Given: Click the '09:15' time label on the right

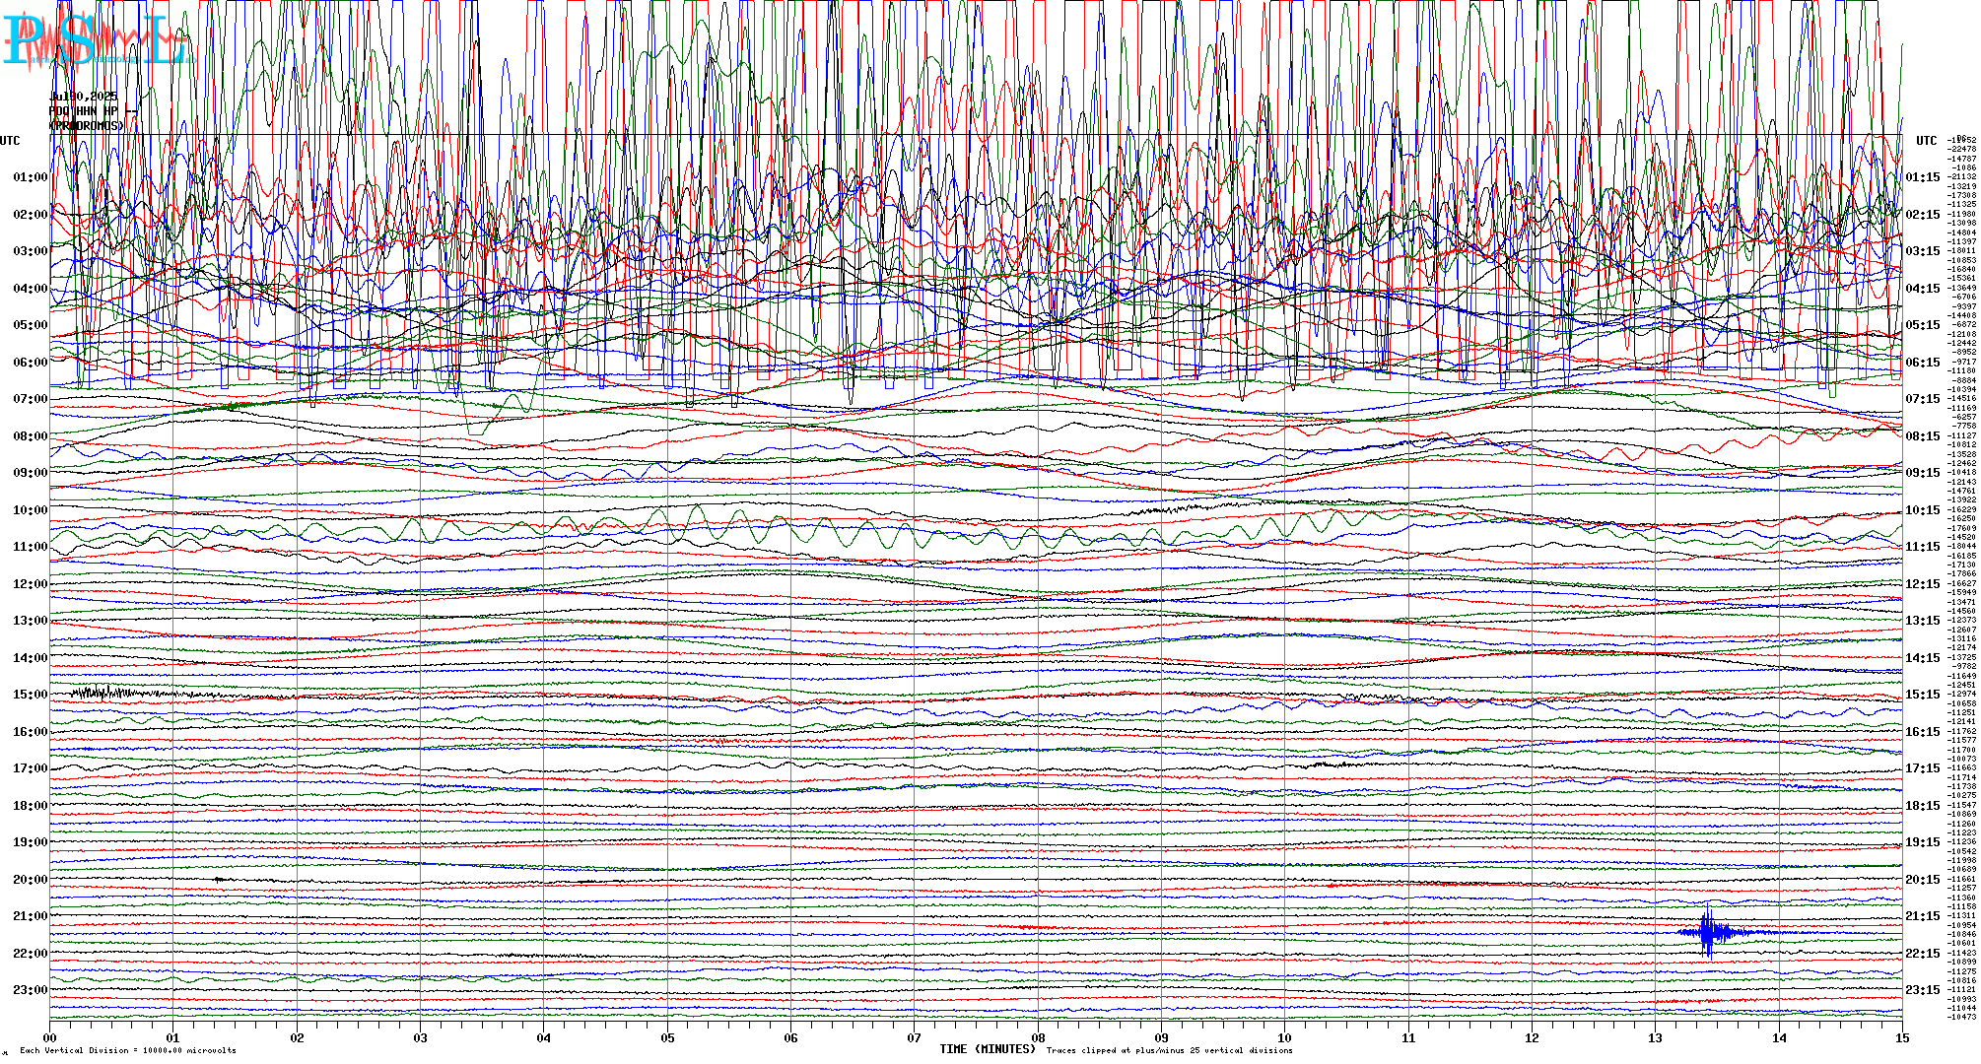Looking at the screenshot, I should click(1923, 473).
